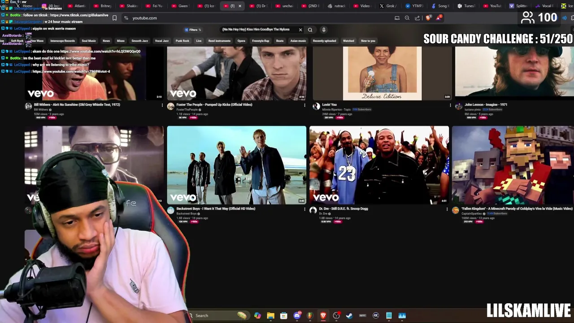The width and height of the screenshot is (574, 323).
Task: Select the Smooth Jazz filter chip
Action: click(139, 41)
